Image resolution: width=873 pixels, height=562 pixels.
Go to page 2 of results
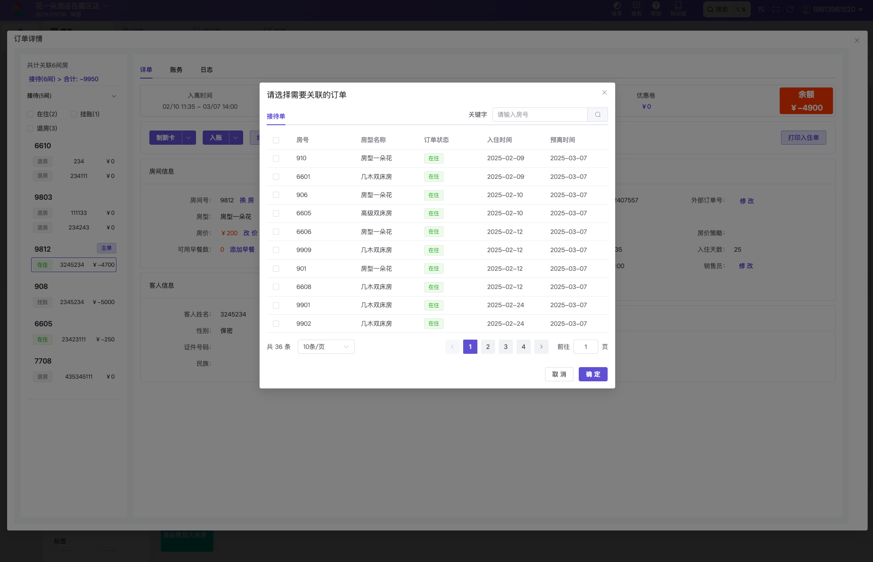488,347
